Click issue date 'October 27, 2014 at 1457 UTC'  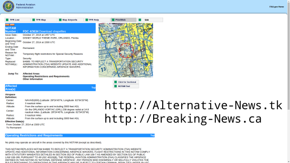click(39, 35)
